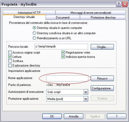
Task: Open the Configurazione... button
Action: pos(102,88)
